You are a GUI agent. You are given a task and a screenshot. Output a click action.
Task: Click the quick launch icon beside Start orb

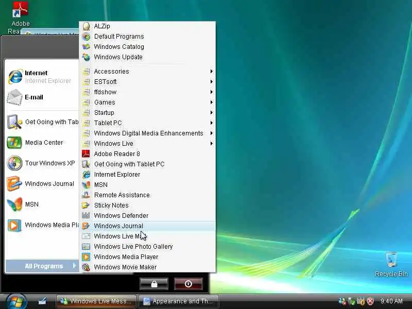point(42,301)
